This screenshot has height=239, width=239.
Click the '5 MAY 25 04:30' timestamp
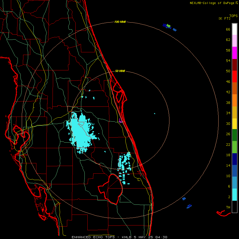tap(151, 237)
